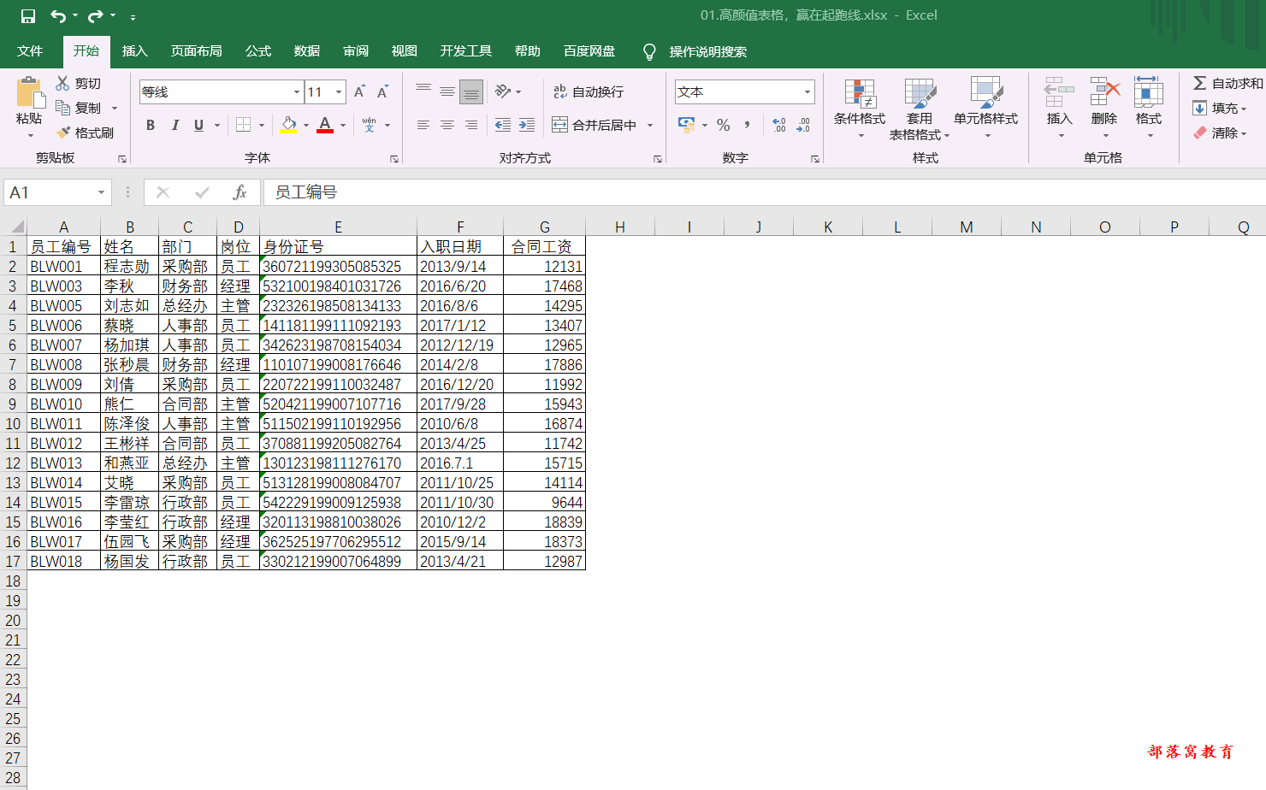
Task: Click the Paste clipboard icon
Action: pyautogui.click(x=29, y=92)
